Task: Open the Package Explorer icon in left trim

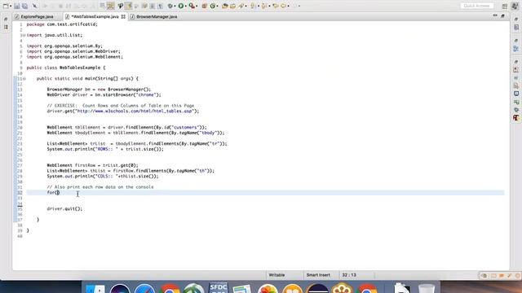Action: click(x=6, y=27)
